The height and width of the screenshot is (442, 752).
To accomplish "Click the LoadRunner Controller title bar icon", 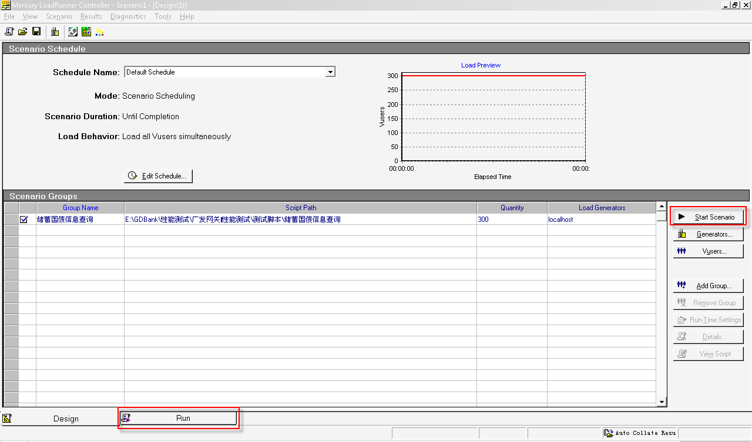I will pos(6,5).
